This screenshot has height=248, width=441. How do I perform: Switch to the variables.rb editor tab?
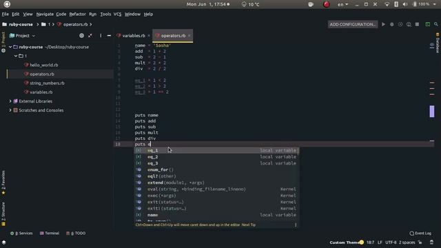[134, 36]
